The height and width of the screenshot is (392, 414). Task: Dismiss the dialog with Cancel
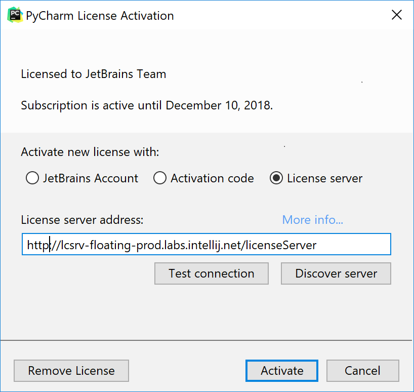(362, 371)
